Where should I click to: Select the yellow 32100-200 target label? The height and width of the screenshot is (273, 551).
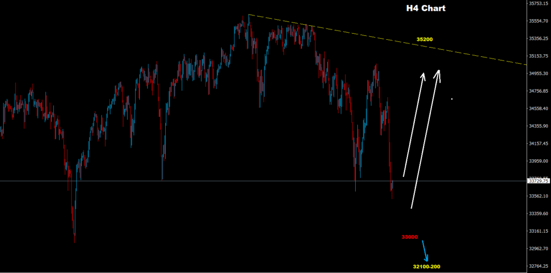(427, 267)
